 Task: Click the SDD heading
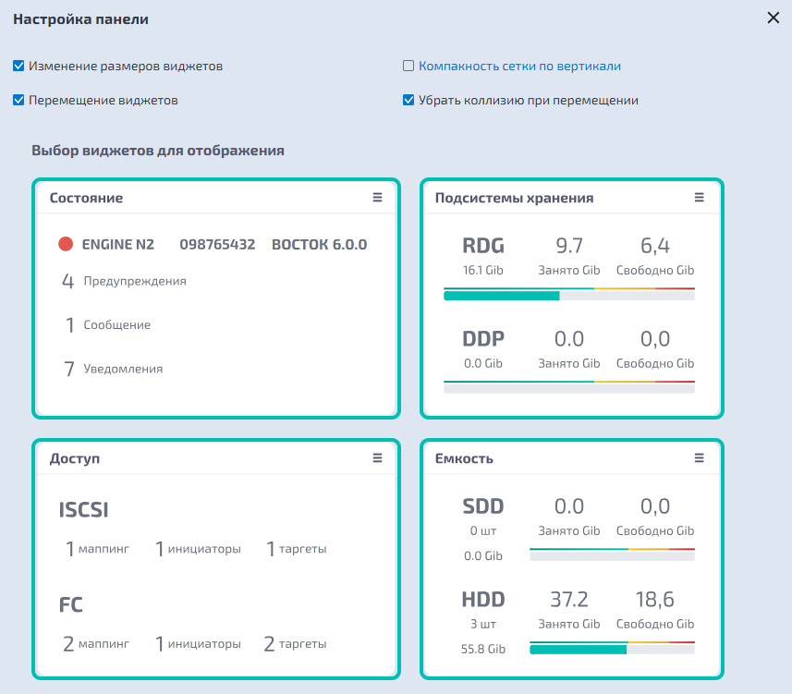pyautogui.click(x=483, y=506)
